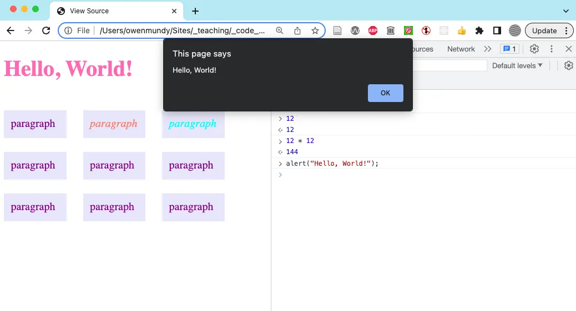Click the 144 console result
The width and height of the screenshot is (576, 311).
(x=292, y=152)
